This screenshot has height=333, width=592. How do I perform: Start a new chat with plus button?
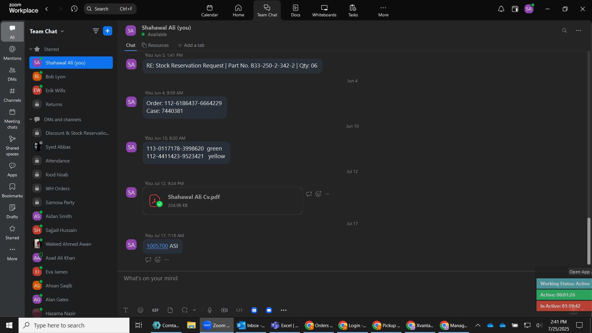pyautogui.click(x=108, y=31)
